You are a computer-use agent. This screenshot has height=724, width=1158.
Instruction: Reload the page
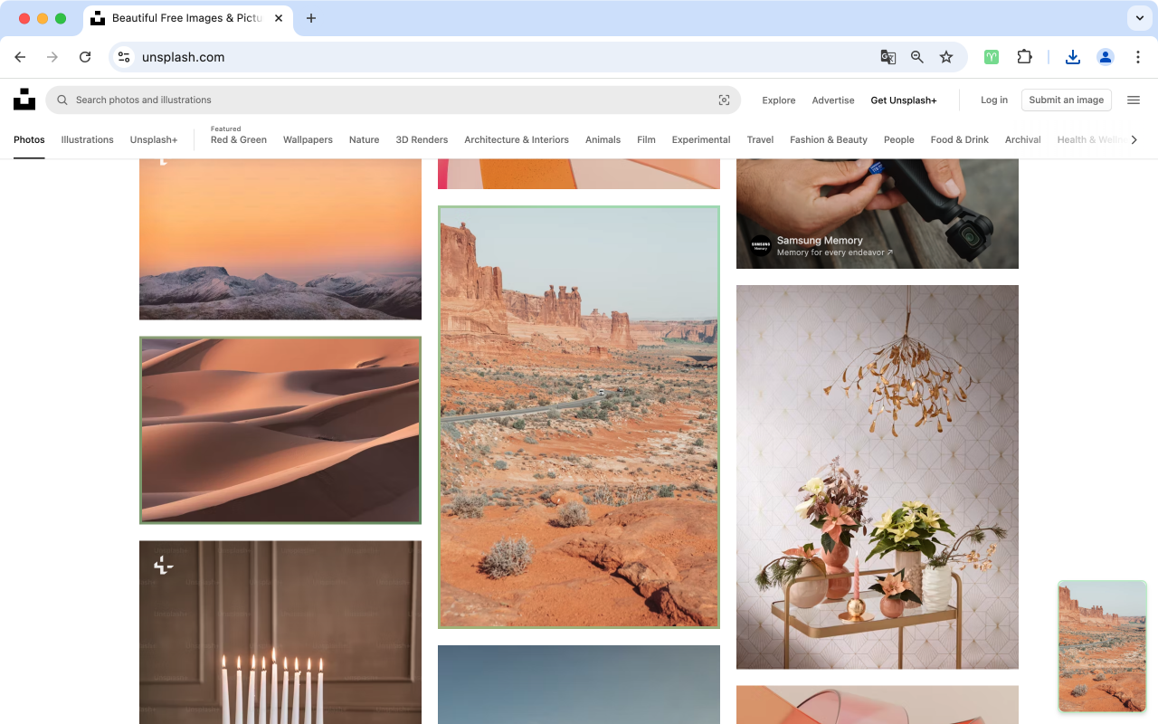85,57
